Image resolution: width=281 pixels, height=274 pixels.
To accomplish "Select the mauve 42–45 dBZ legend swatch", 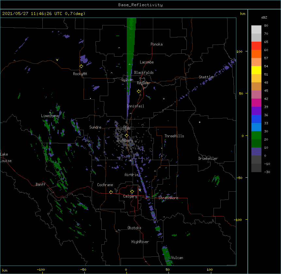I will [x=256, y=95].
